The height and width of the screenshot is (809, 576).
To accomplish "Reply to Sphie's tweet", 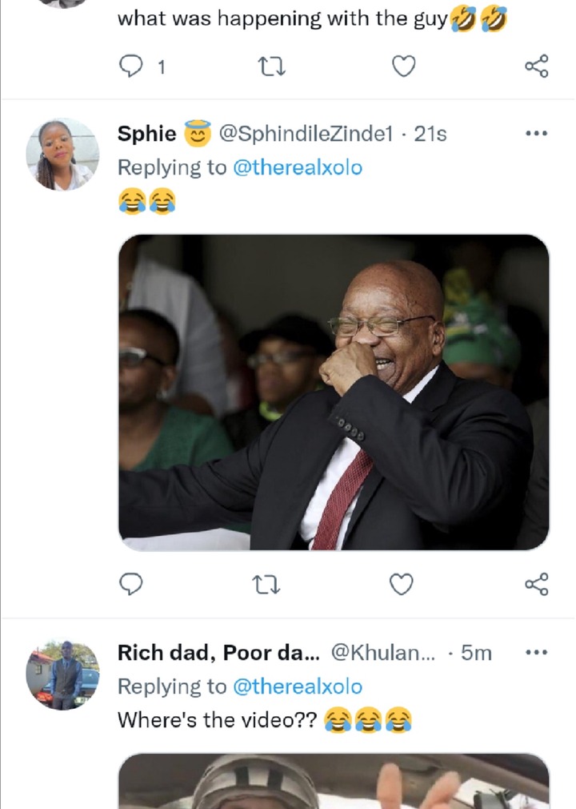I will click(x=130, y=586).
